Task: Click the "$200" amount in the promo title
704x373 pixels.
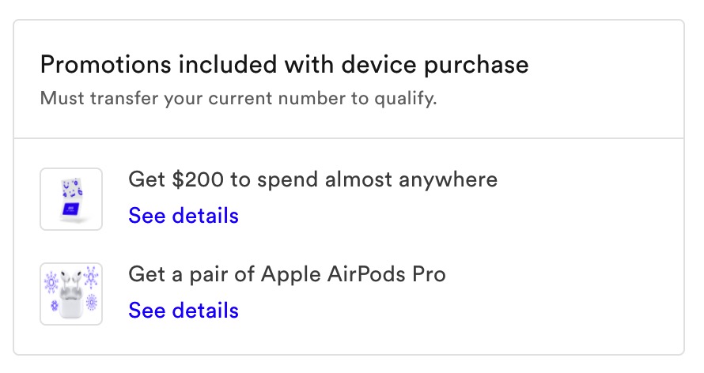Action: pos(198,179)
